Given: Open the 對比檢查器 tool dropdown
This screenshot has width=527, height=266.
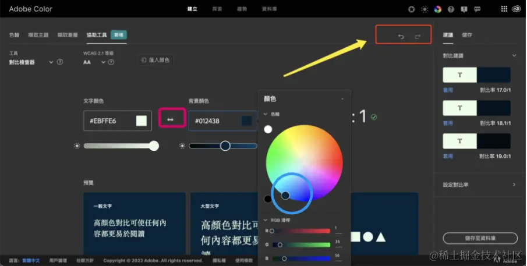Looking at the screenshot, I should pos(31,62).
